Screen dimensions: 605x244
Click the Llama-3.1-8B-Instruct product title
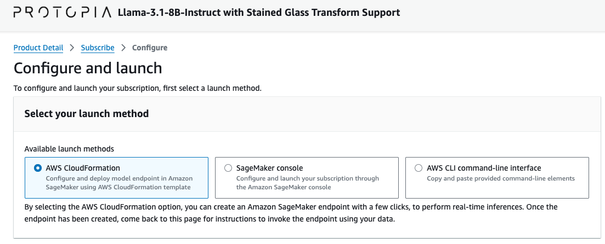click(259, 13)
